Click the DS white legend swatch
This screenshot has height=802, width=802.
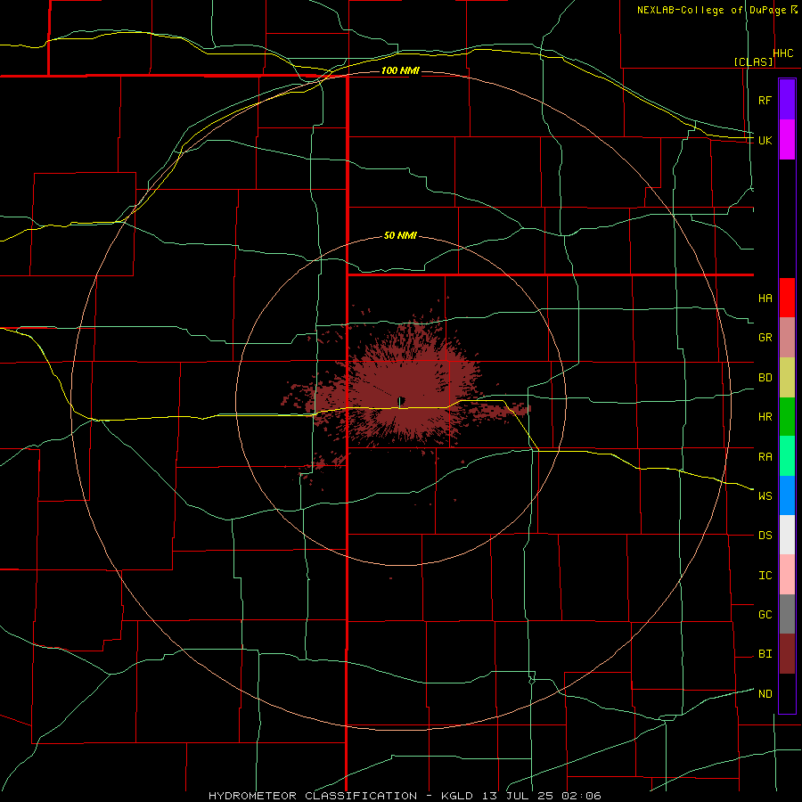[787, 535]
